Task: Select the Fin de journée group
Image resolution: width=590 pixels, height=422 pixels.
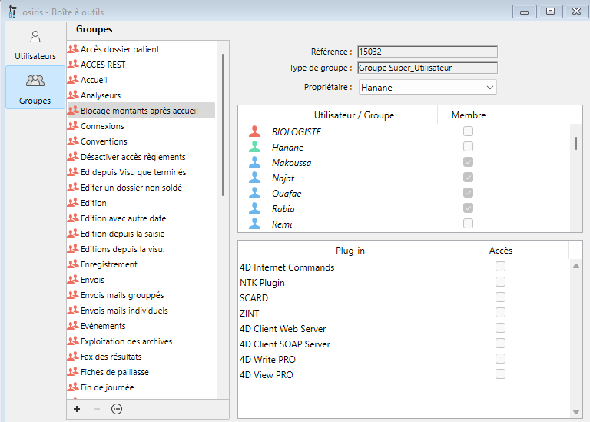Action: coord(107,387)
